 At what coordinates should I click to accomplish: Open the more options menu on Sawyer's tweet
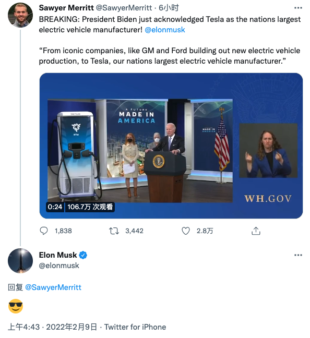click(x=298, y=8)
